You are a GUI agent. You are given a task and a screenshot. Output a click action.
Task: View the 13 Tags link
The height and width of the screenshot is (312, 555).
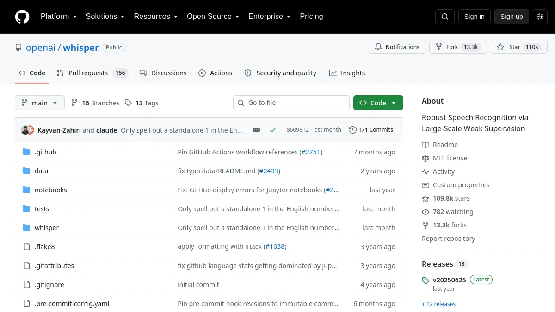[x=142, y=103]
